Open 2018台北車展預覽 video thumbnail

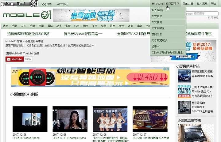coord(110,119)
